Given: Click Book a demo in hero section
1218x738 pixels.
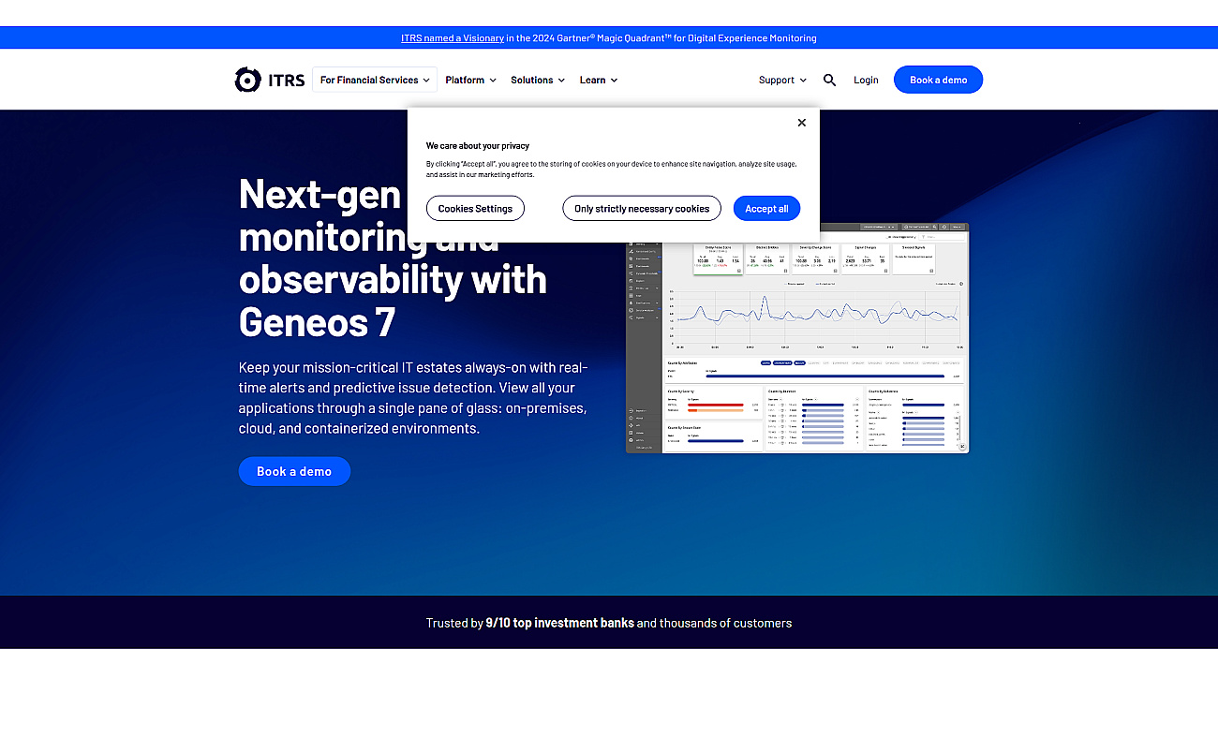Looking at the screenshot, I should (294, 471).
